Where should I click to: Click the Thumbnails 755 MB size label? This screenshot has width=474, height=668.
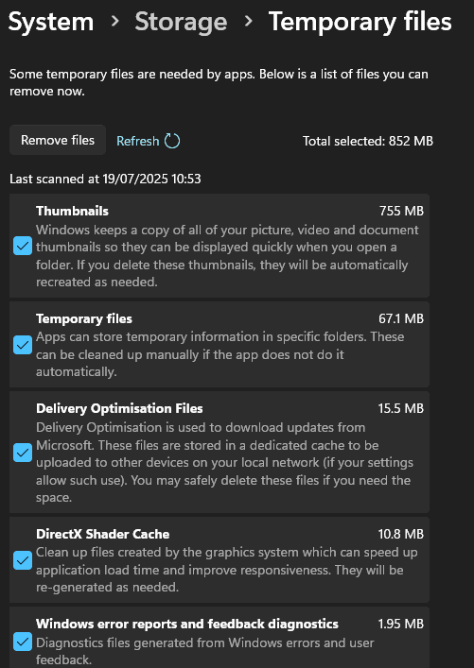coord(401,211)
